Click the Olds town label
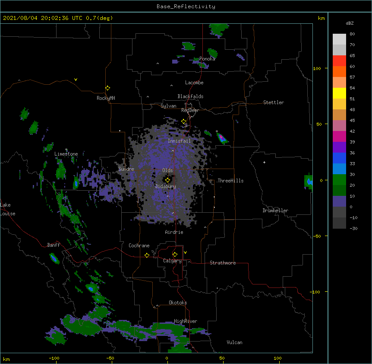The width and height of the screenshot is (372, 364). click(167, 170)
